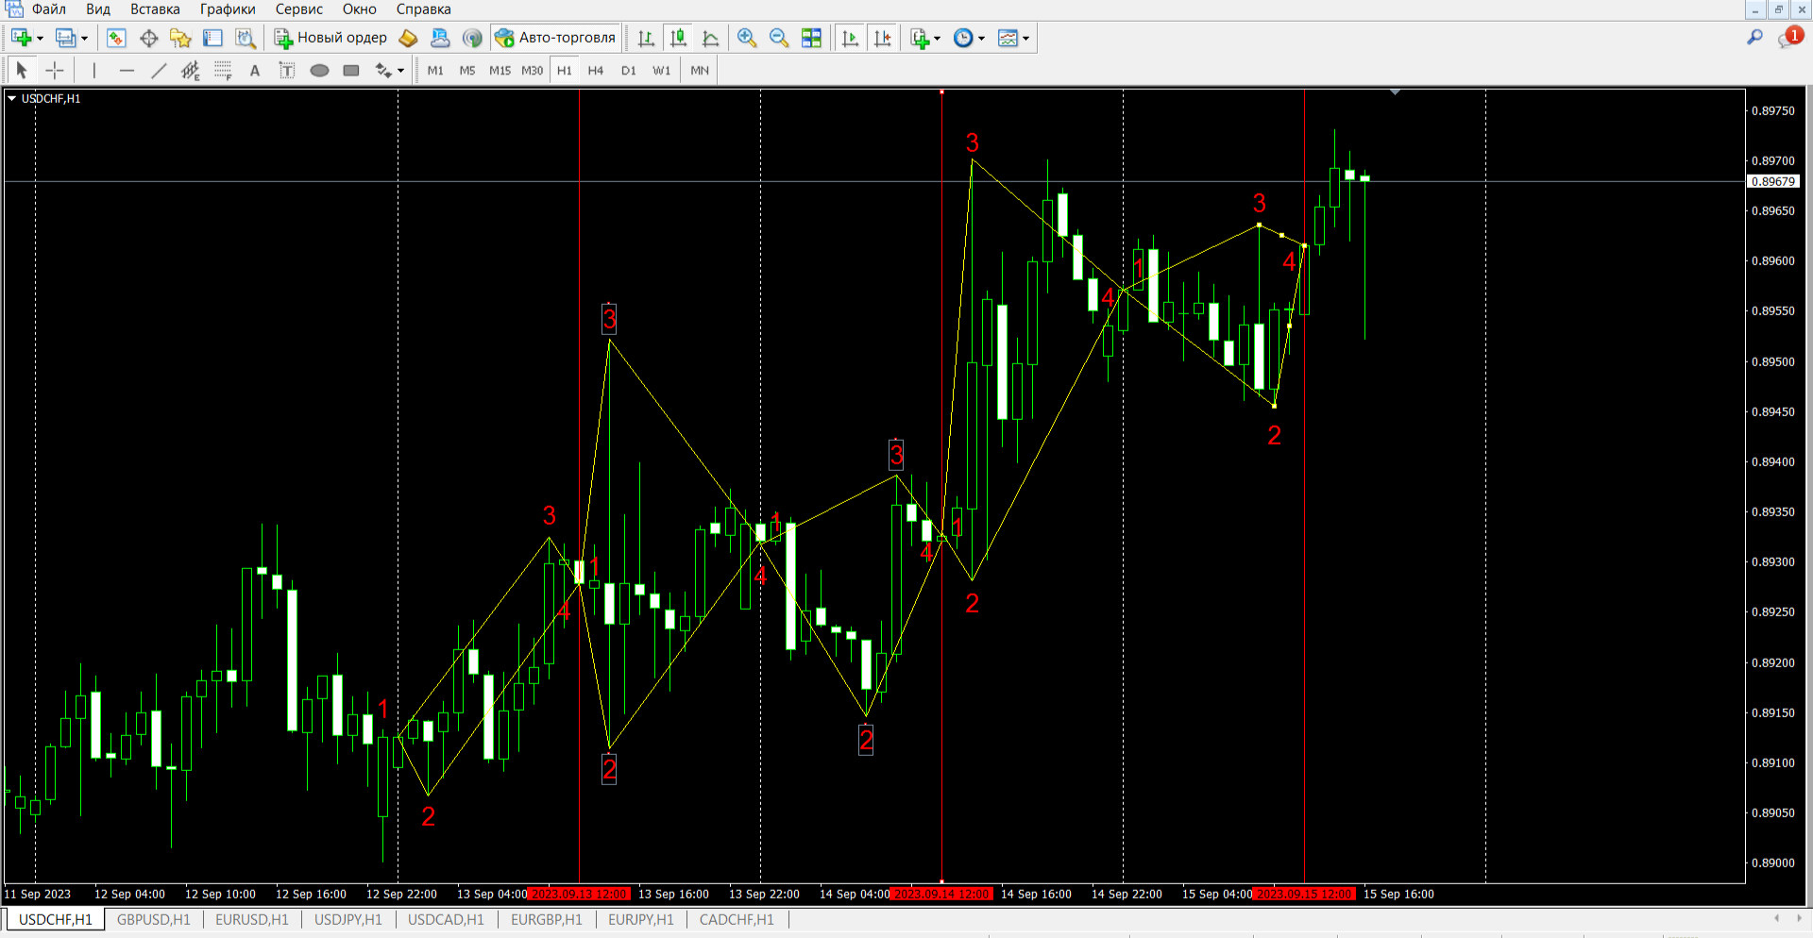The height and width of the screenshot is (938, 1813).
Task: Select the Fibonacci retracement tool
Action: 223,70
